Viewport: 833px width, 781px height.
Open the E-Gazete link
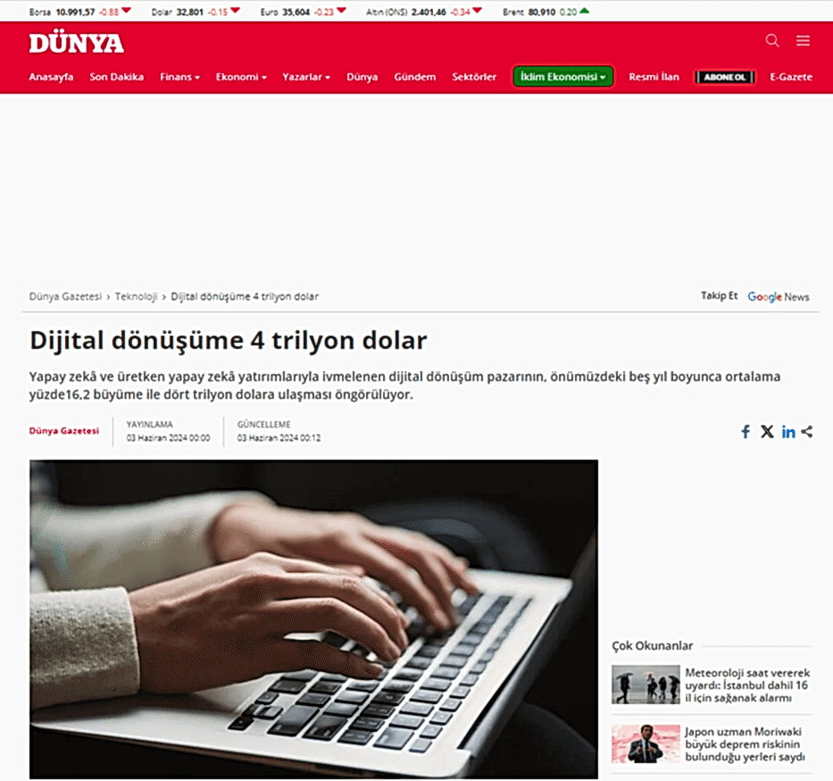[790, 77]
